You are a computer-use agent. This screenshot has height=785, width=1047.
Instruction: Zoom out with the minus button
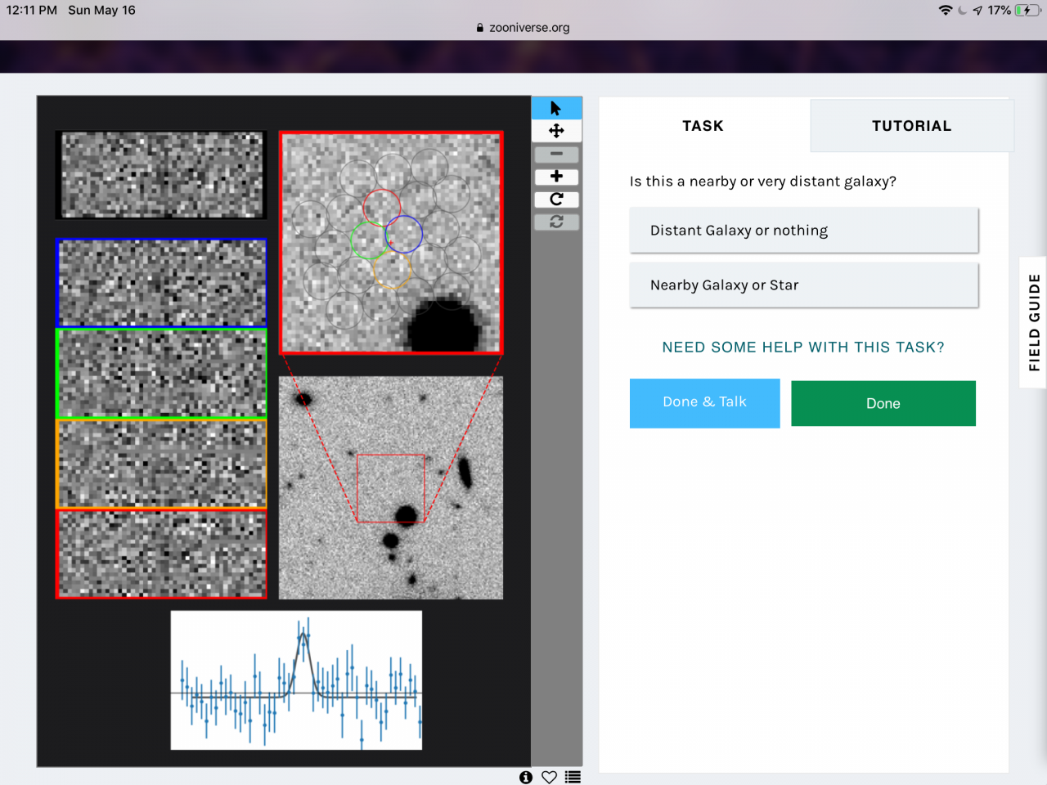556,154
